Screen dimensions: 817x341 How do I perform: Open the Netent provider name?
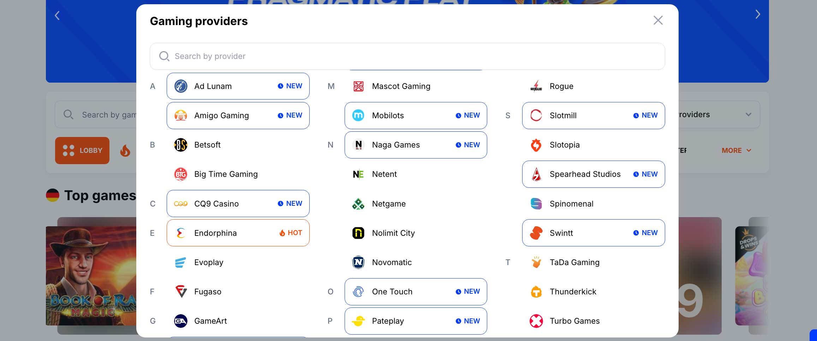tap(384, 174)
